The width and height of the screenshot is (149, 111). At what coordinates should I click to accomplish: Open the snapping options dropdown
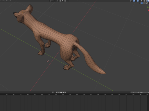coord(62,1)
